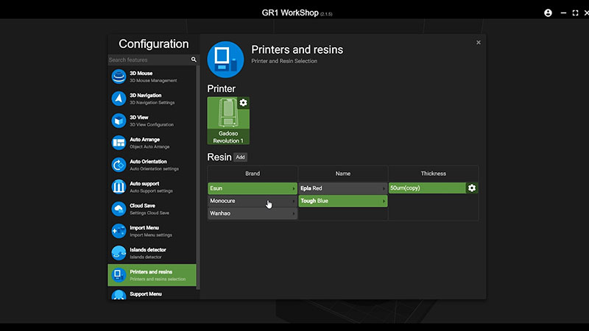Select the 3D View cube icon

click(119, 121)
